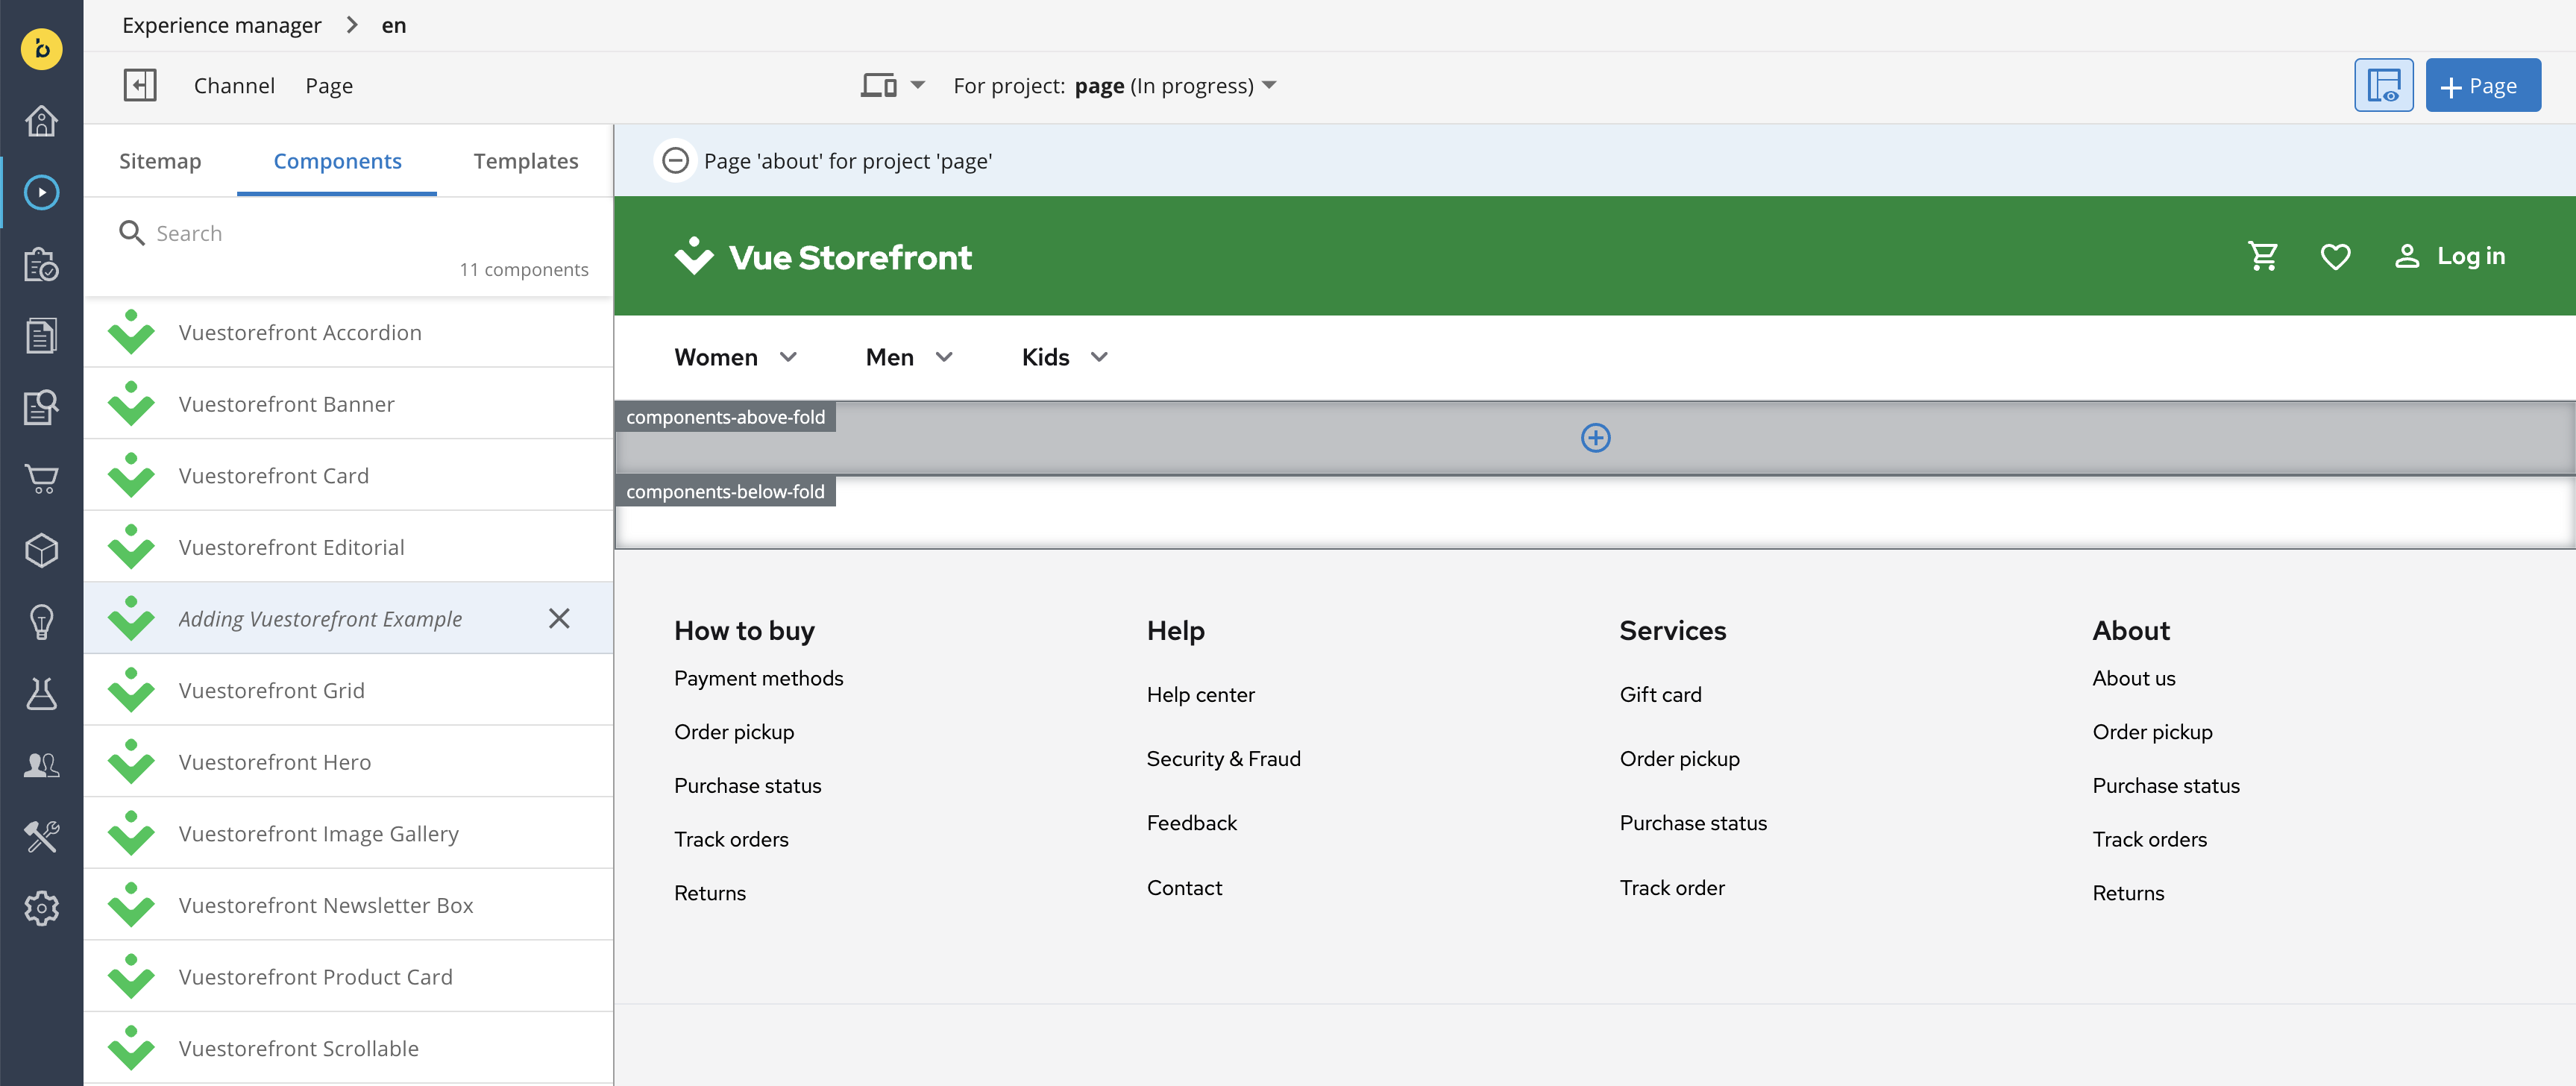Viewport: 2576px width, 1086px height.
Task: Click the wishlist heart icon
Action: point(2336,257)
